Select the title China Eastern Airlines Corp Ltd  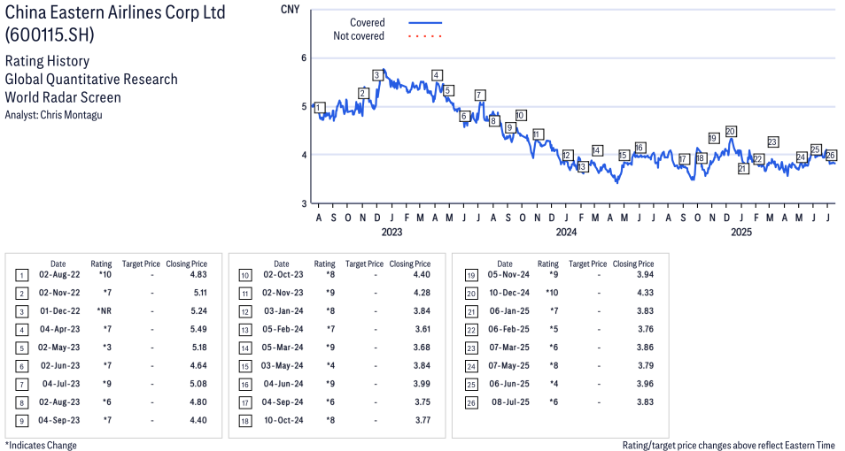[x=115, y=12]
